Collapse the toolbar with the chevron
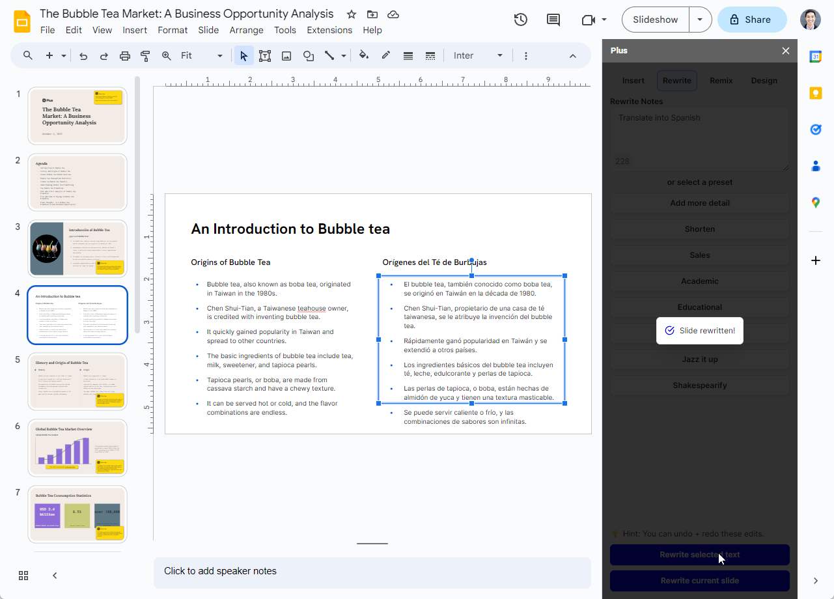The image size is (834, 599). coord(572,55)
